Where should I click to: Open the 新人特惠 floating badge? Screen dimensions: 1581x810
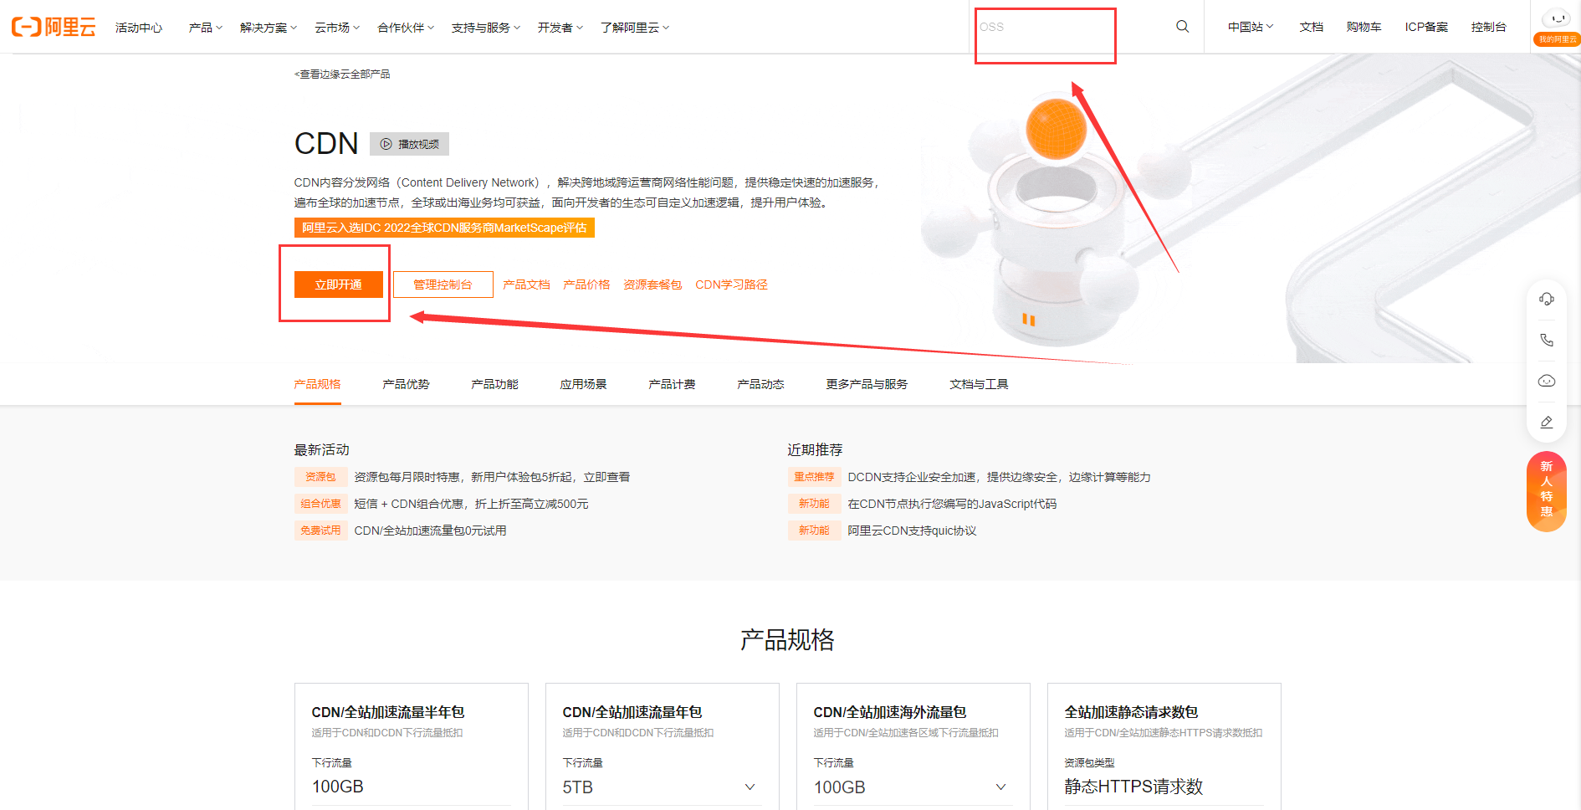coord(1547,491)
